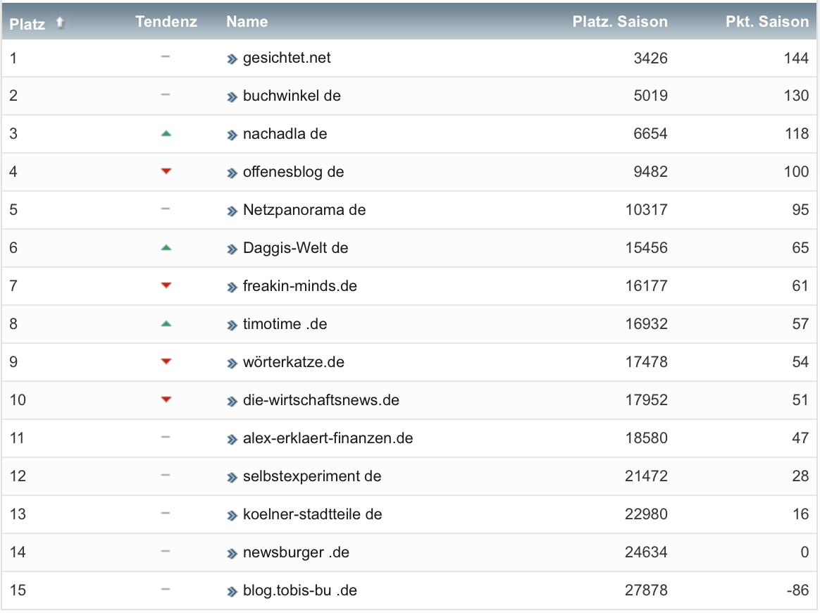Open the Netzpanorama de link

304,210
